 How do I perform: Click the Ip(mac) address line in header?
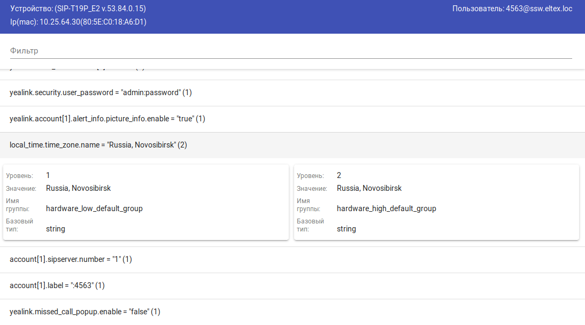78,22
